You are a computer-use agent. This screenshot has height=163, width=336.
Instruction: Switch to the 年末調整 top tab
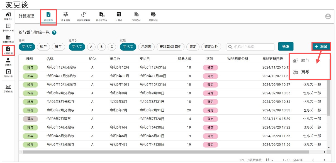tap(65, 16)
